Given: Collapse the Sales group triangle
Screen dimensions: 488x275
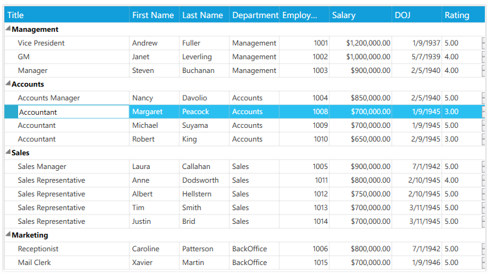Looking at the screenshot, I should pos(8,153).
